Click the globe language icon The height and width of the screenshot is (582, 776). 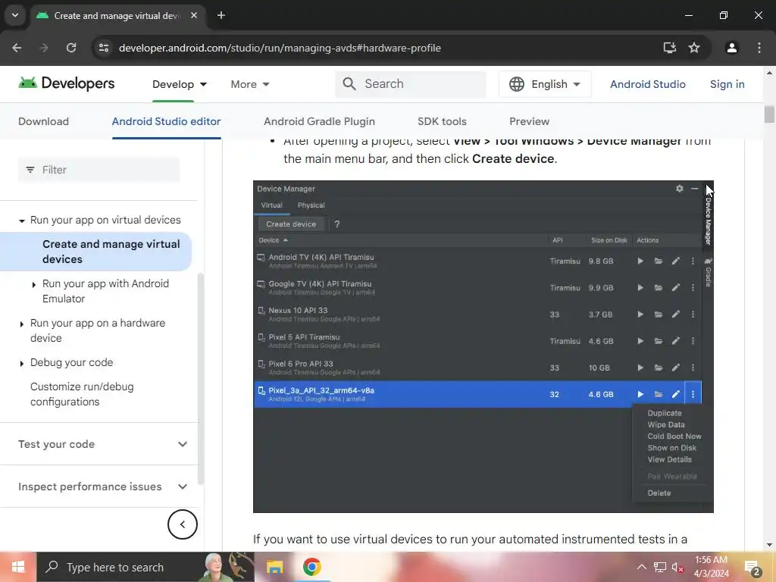pyautogui.click(x=516, y=84)
